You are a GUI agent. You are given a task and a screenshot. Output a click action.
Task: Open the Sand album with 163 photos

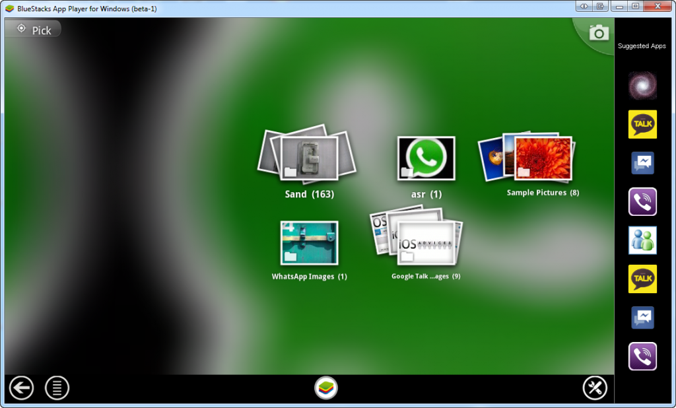click(308, 162)
